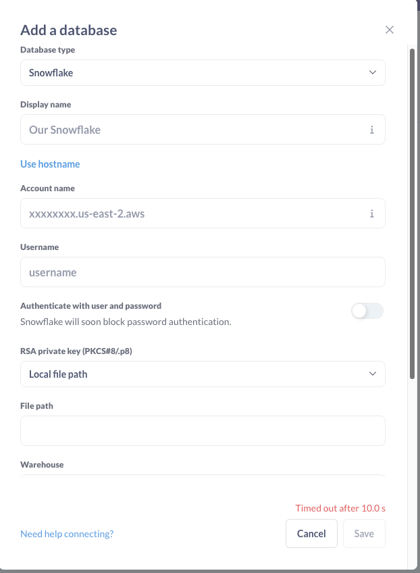
Task: Click the info icon in Account name field
Action: tap(372, 214)
